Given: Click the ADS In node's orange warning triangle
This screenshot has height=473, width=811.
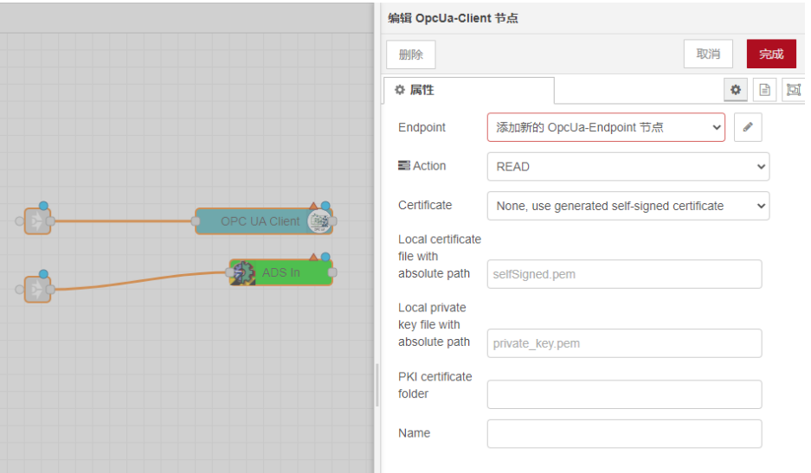Looking at the screenshot, I should click(x=313, y=257).
